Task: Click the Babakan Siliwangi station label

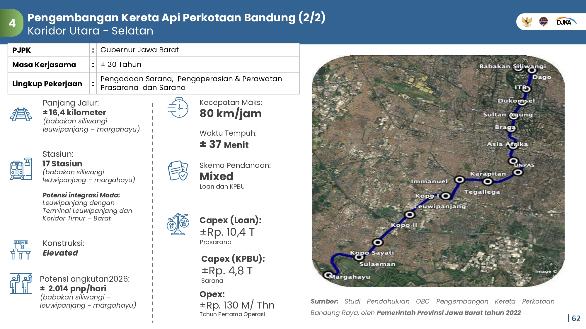Action: pyautogui.click(x=512, y=66)
